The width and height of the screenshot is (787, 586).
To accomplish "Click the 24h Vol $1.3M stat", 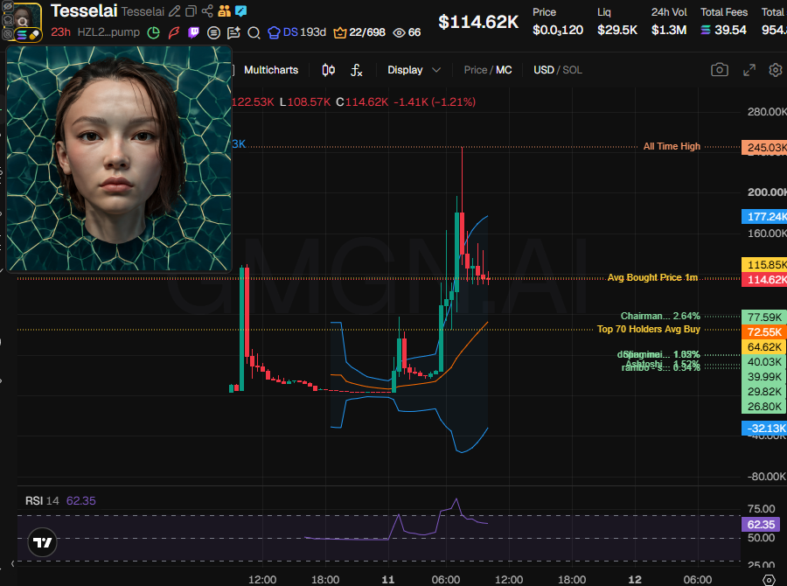I will 669,21.
